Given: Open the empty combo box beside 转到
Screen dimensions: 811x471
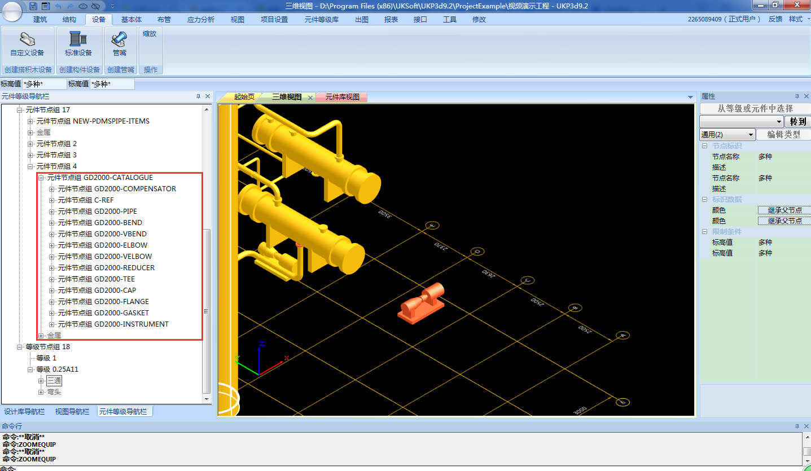Looking at the screenshot, I should pos(742,121).
